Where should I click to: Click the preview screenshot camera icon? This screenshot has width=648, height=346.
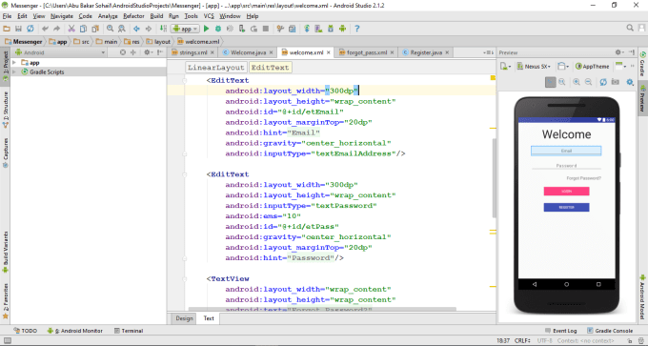(x=616, y=82)
